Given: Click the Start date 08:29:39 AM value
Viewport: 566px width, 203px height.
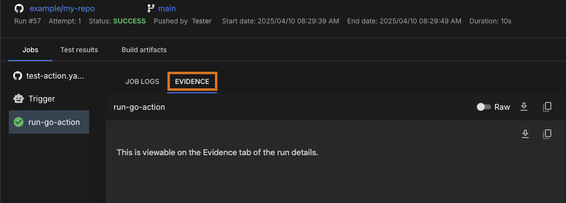Looking at the screenshot, I should coord(281,21).
